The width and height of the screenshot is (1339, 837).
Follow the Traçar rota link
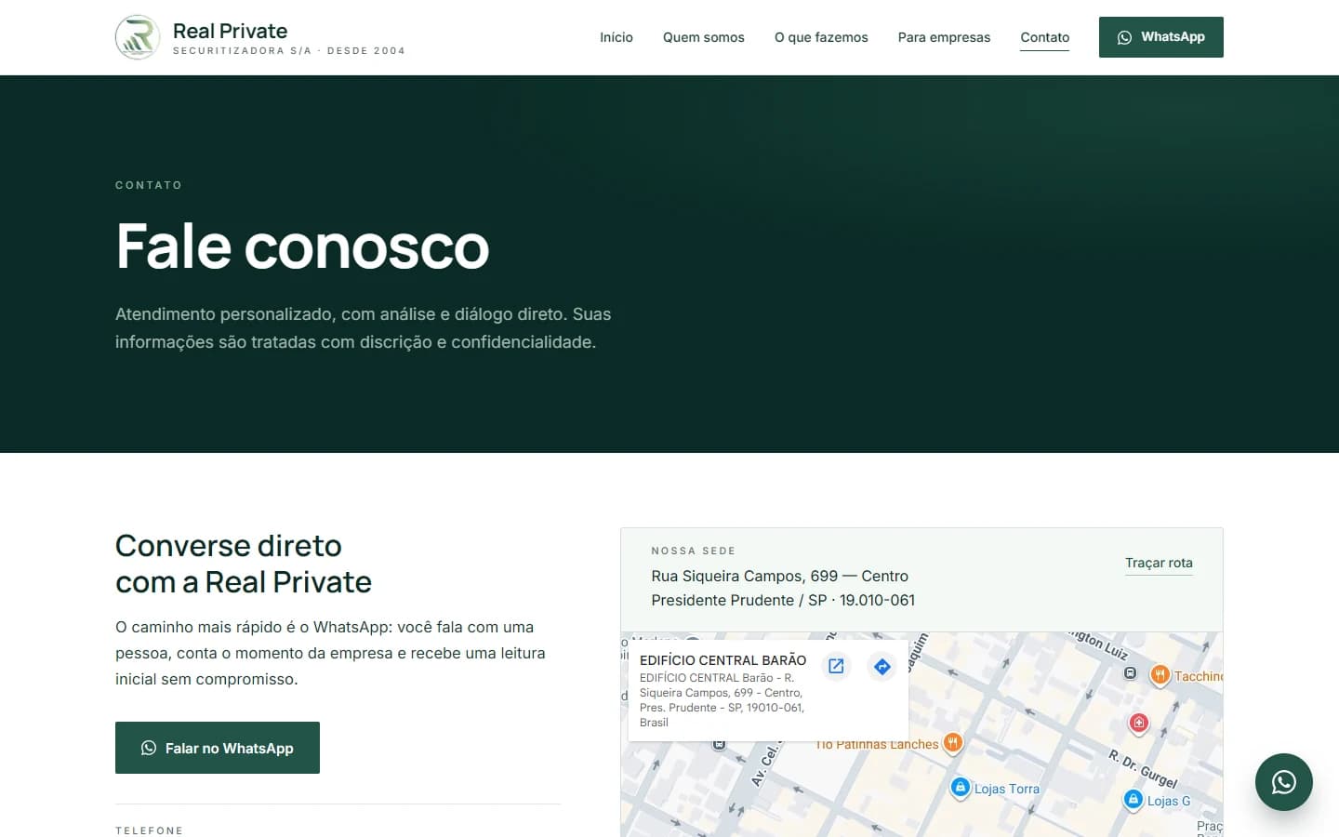point(1159,563)
